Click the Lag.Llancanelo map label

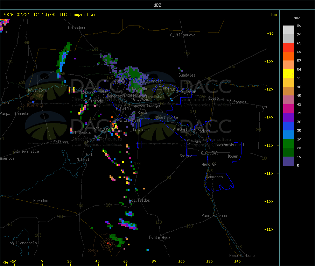tap(22, 243)
